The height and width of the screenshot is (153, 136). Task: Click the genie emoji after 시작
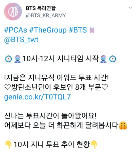pyautogui.click(x=103, y=59)
